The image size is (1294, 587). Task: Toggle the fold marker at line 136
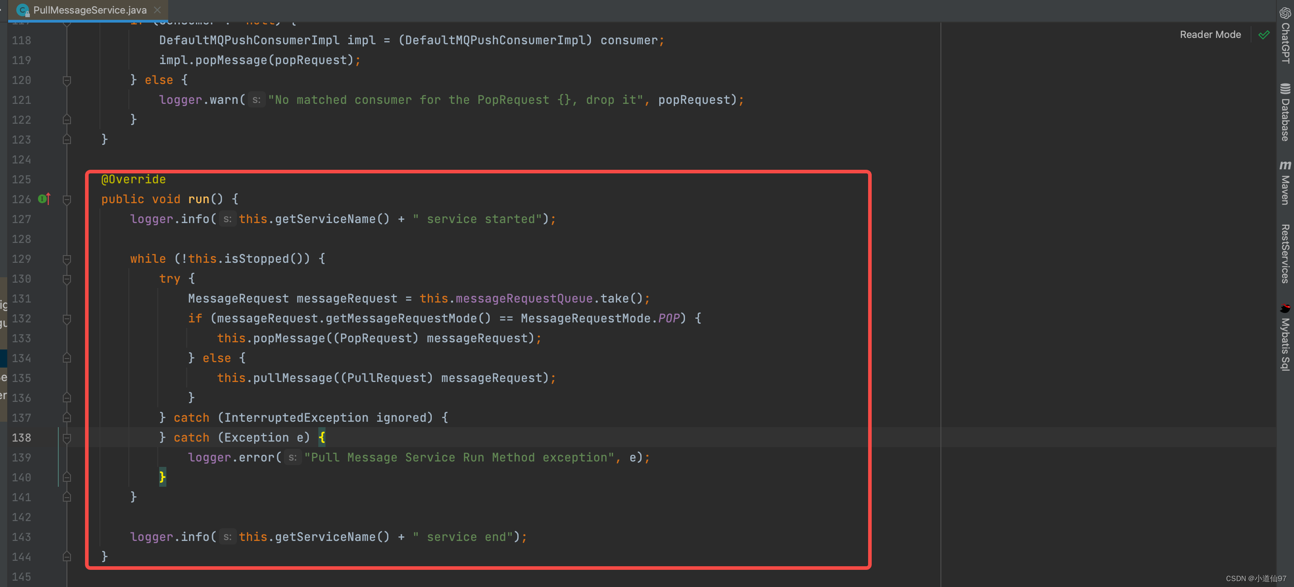point(67,398)
